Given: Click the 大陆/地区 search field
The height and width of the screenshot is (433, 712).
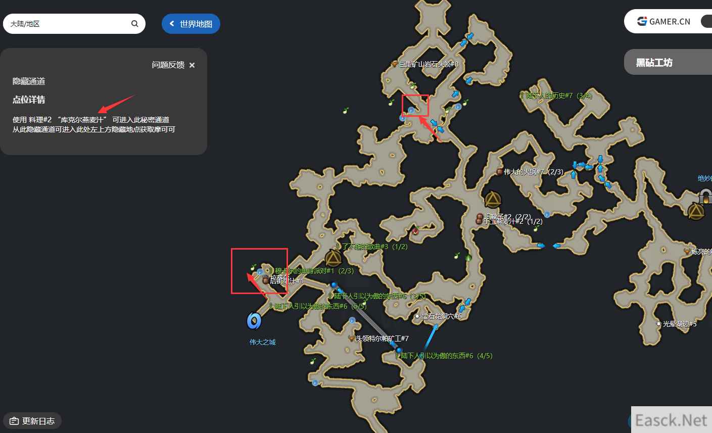Looking at the screenshot, I should tap(74, 24).
